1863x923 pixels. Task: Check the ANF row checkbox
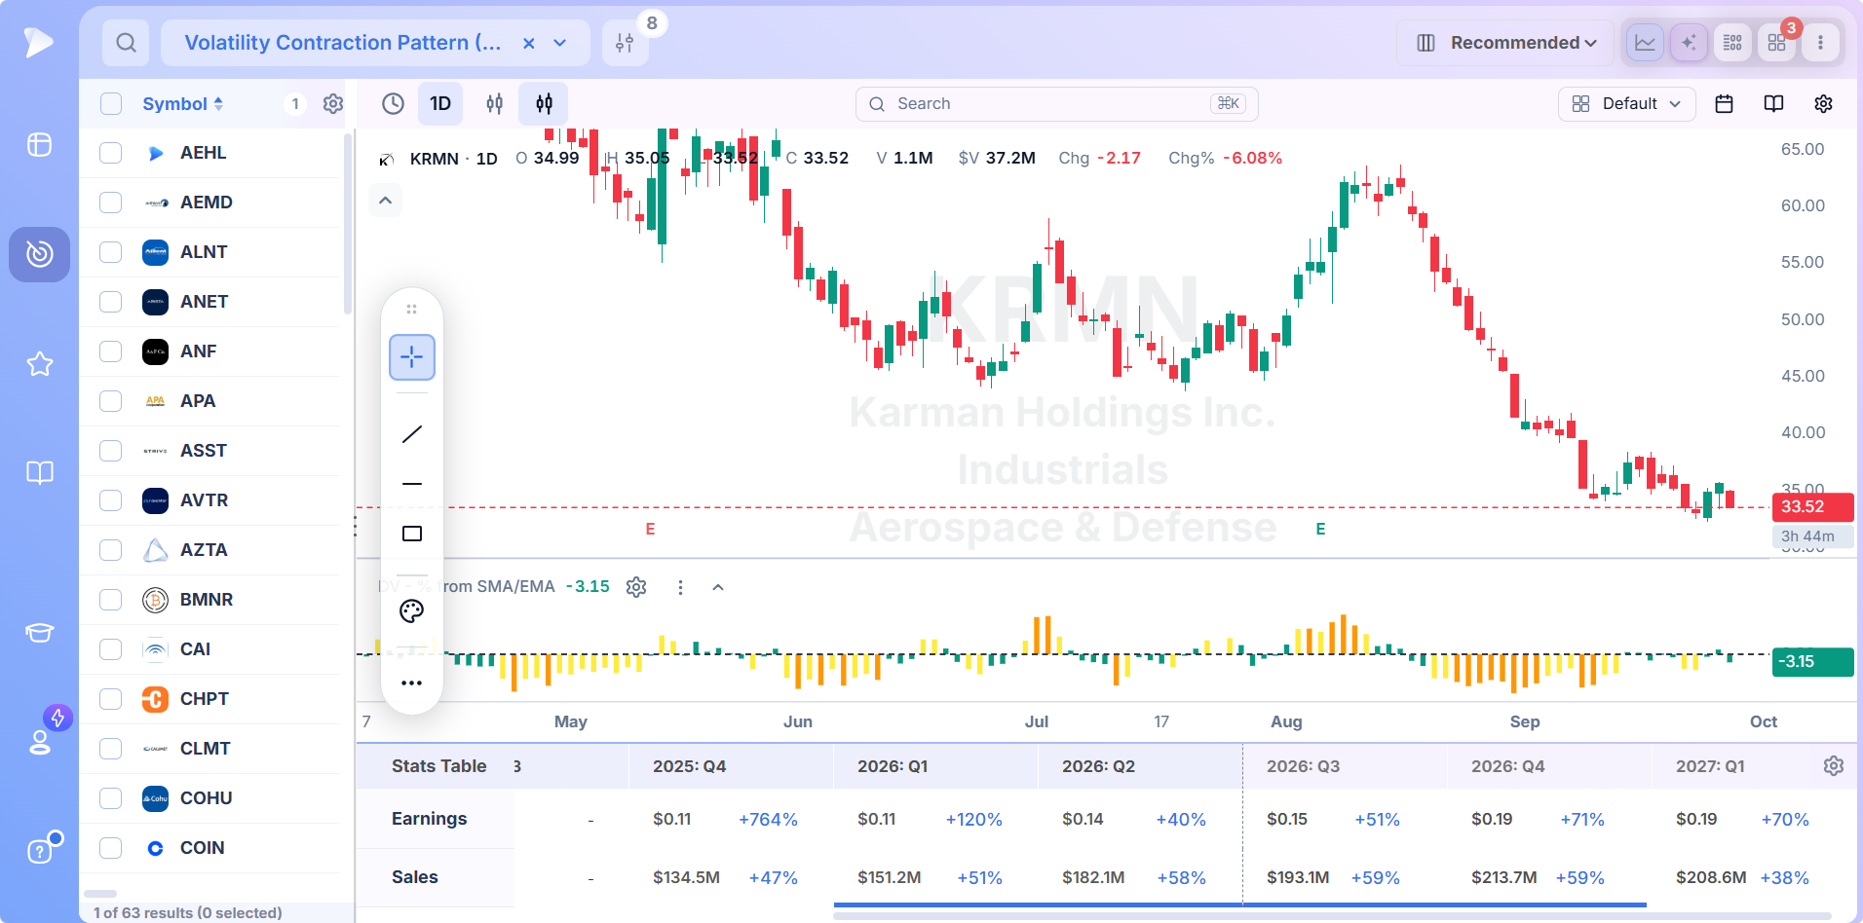coord(111,351)
